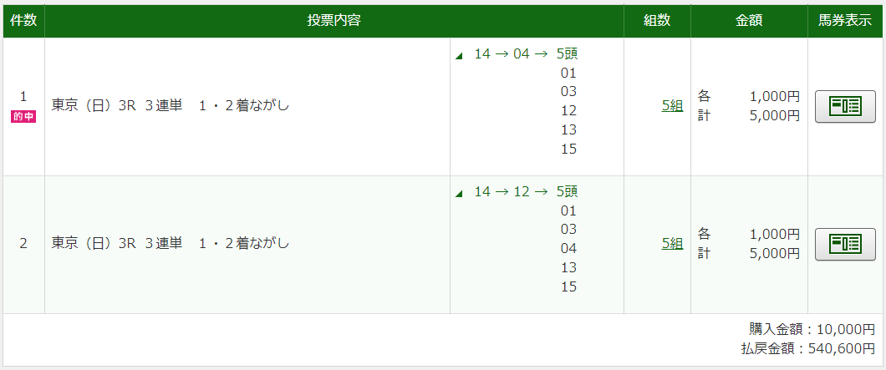Click the 馬券表示 column header
This screenshot has height=370, width=886.
(845, 21)
